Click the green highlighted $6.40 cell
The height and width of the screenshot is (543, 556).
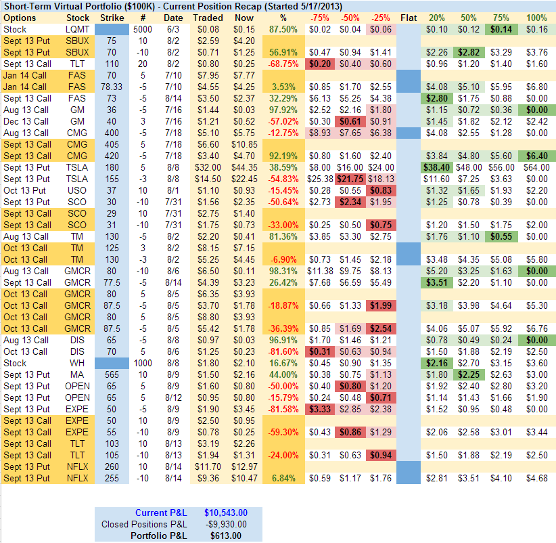coord(536,156)
